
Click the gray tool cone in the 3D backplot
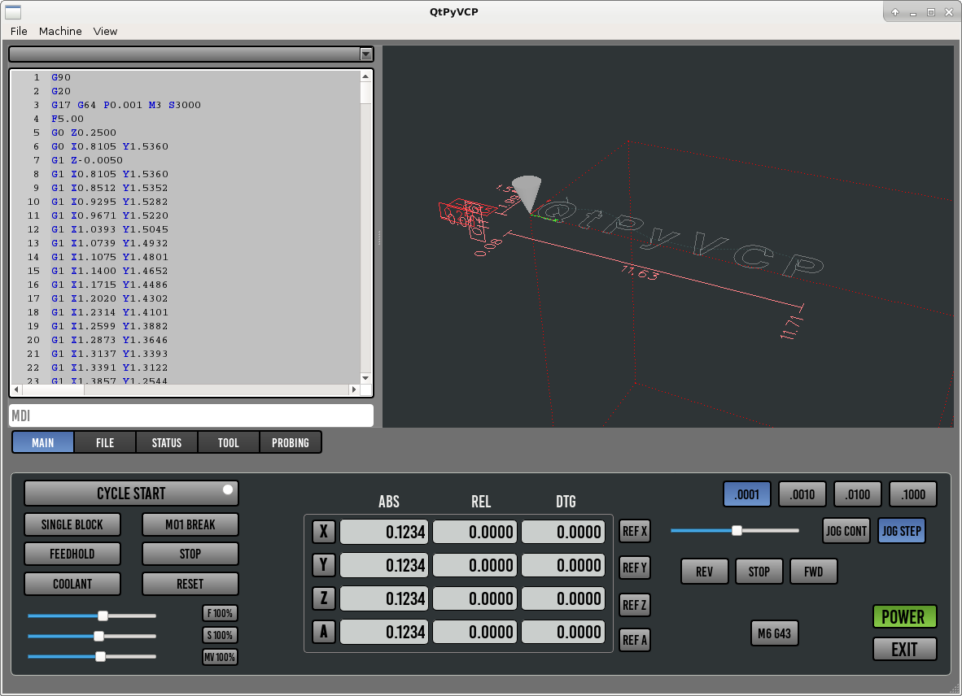click(x=527, y=193)
